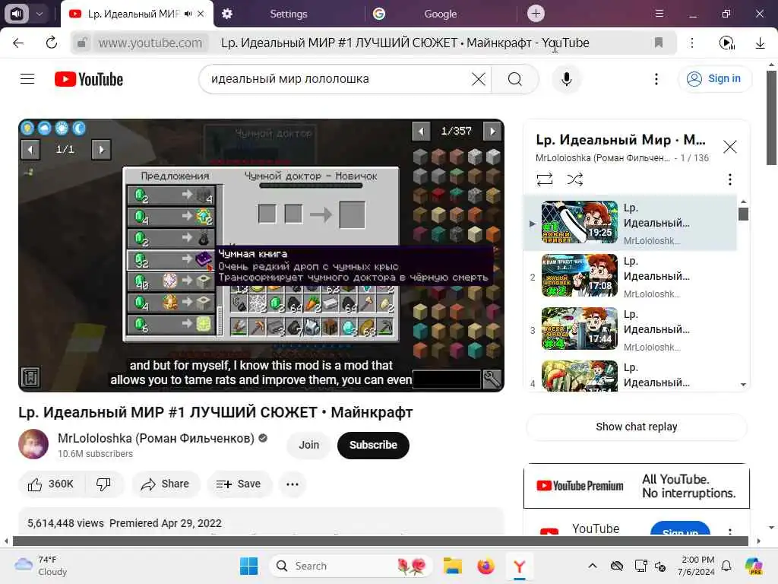The image size is (778, 584).
Task: Open playlist options three-dot menu
Action: coord(729,179)
